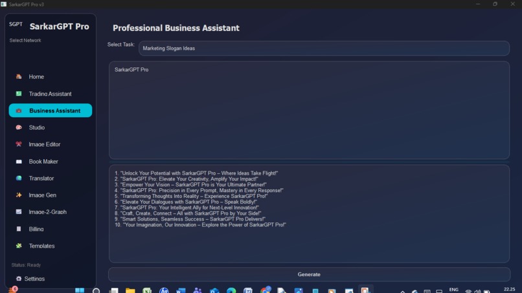Click the SGPT logo
The width and height of the screenshot is (522, 293).
click(x=16, y=25)
